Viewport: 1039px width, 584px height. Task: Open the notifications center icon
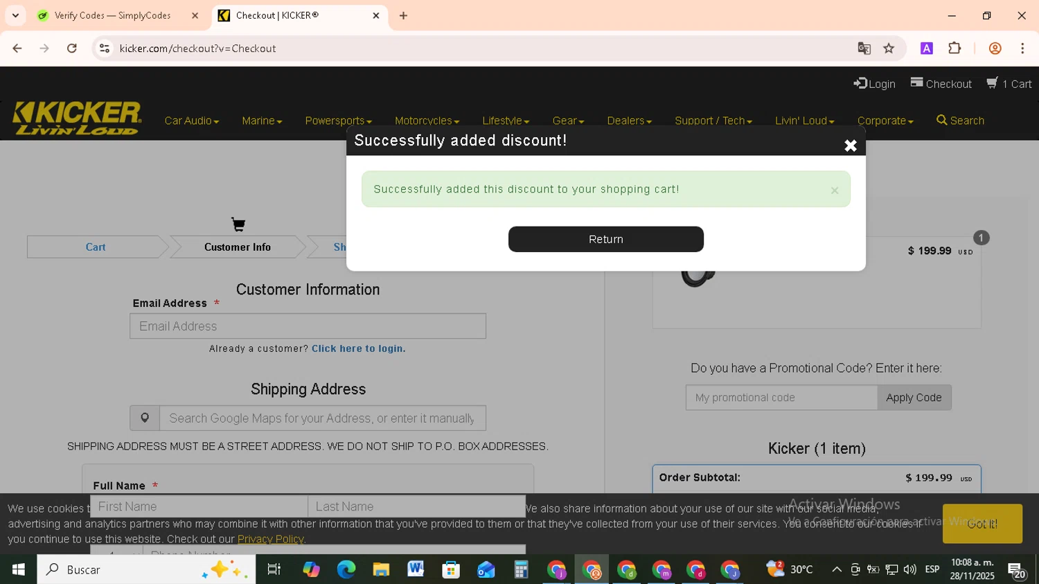click(x=1018, y=570)
